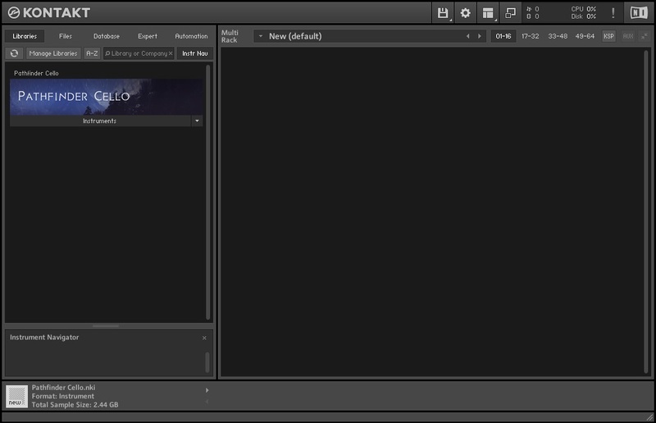
Task: Click the Total Sample Size: 2.44 GB text
Action: (x=75, y=405)
